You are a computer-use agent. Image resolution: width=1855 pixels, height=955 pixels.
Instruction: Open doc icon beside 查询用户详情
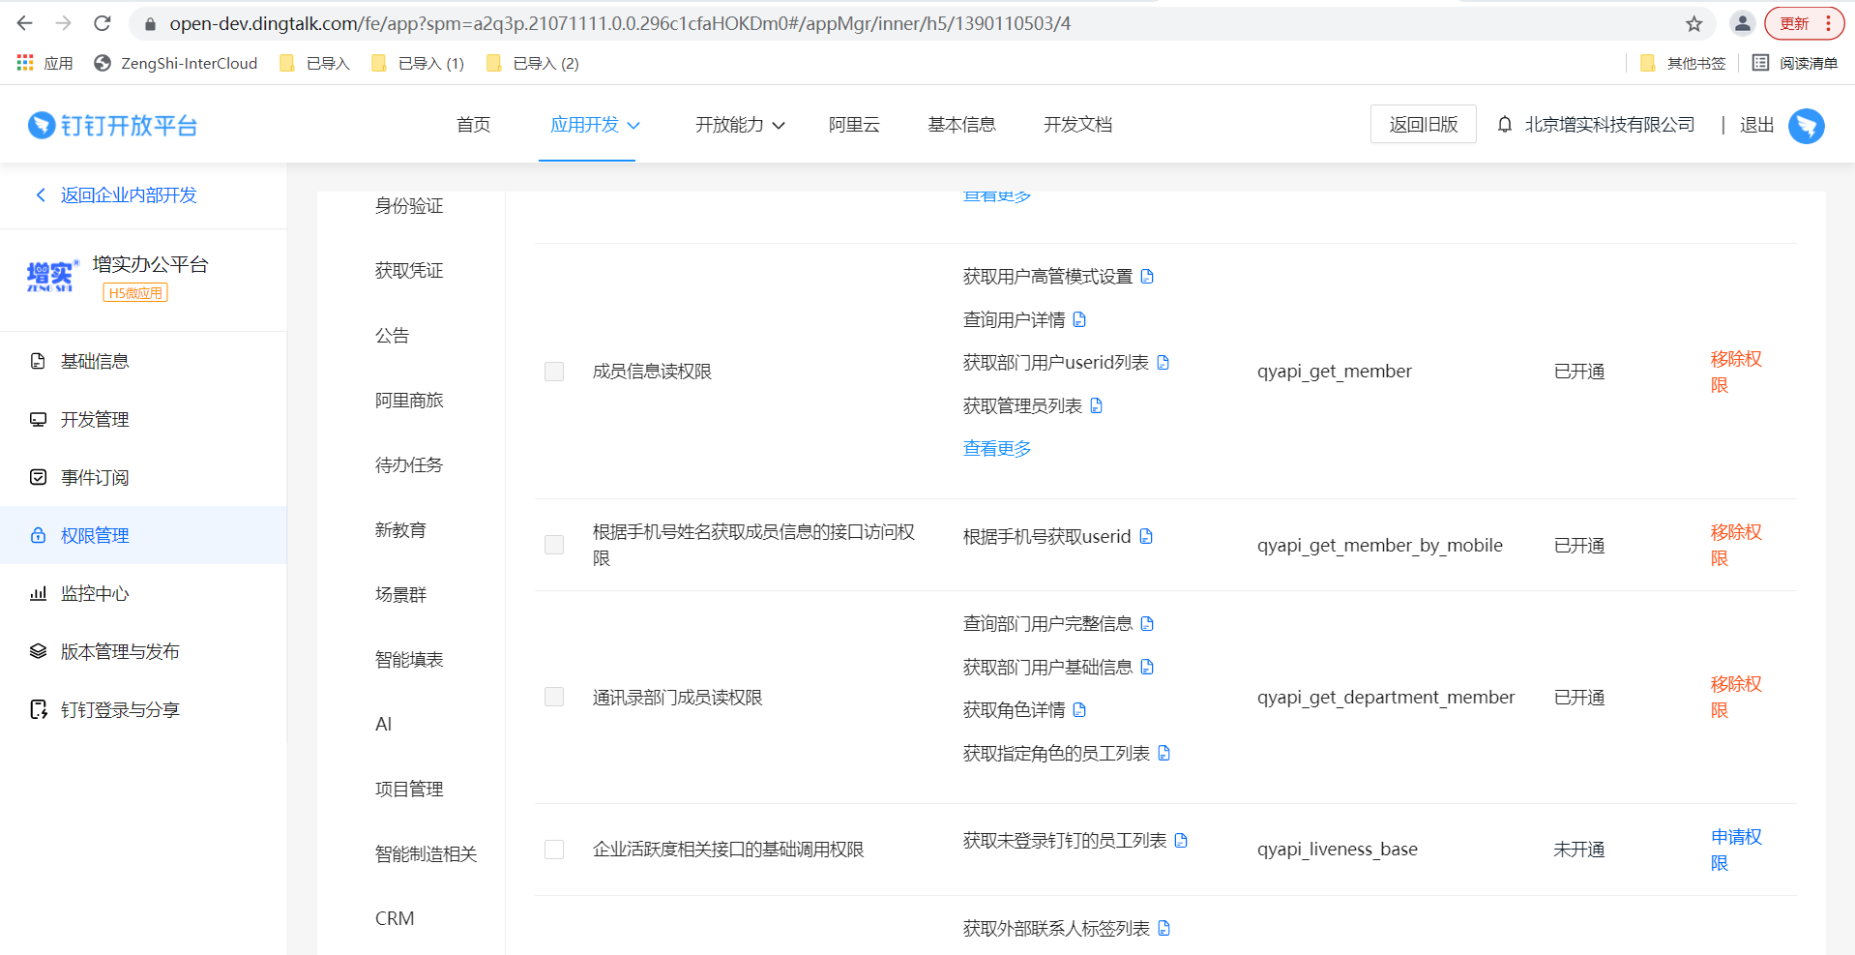1079,319
